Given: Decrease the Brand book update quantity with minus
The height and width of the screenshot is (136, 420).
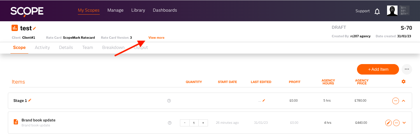Looking at the screenshot, I should pyautogui.click(x=185, y=123).
